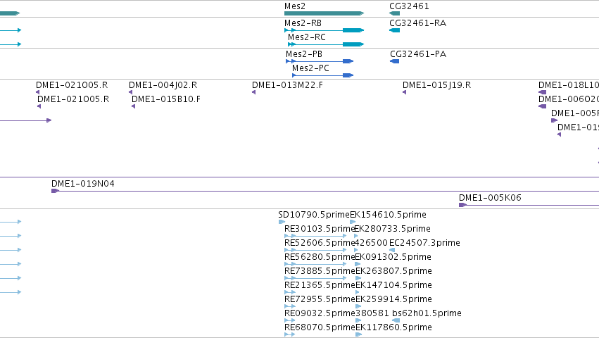Select the DME1-004J02.R end read
This screenshot has height=338, width=599.
(x=131, y=92)
